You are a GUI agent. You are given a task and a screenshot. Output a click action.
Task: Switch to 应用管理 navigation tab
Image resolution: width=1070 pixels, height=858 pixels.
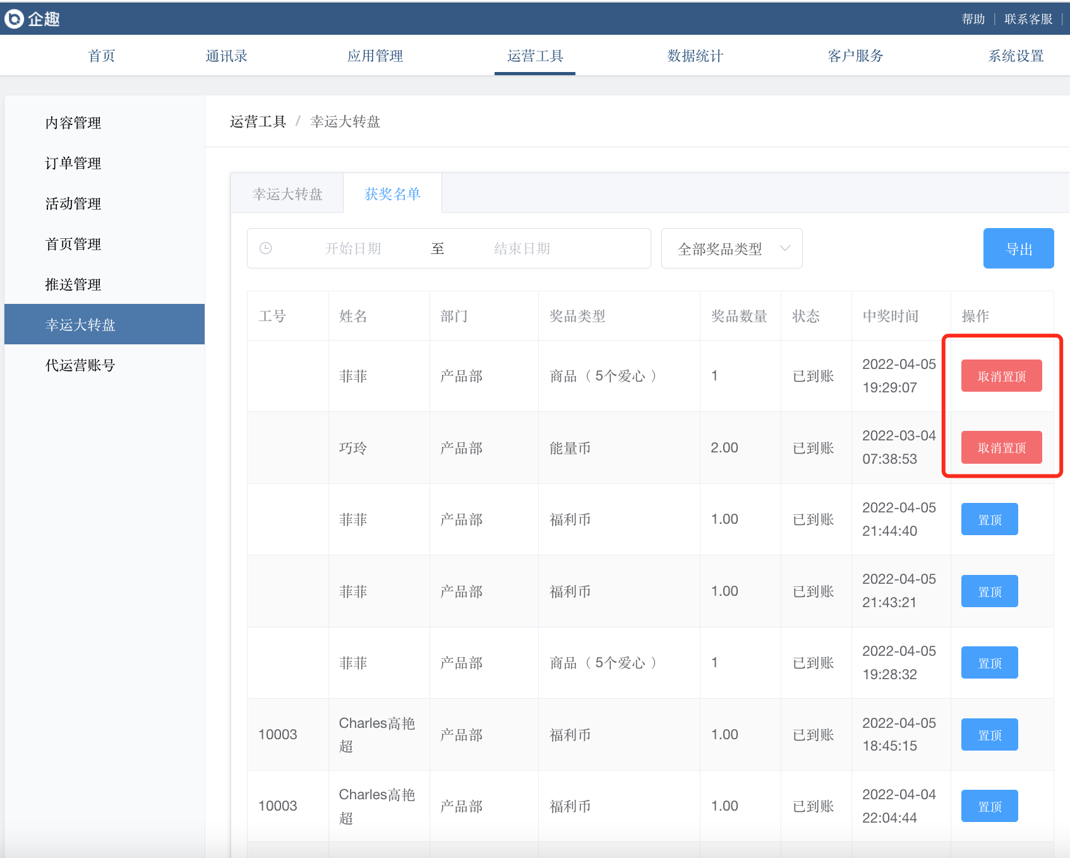pos(375,56)
